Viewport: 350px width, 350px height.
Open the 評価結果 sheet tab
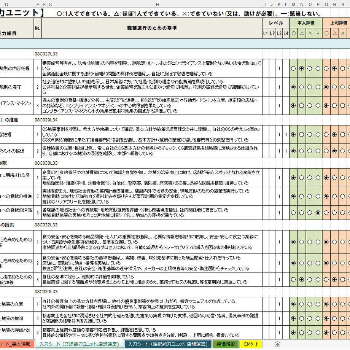(x=226, y=344)
